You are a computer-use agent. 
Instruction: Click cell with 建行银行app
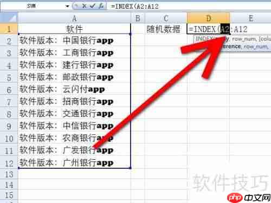74,65
